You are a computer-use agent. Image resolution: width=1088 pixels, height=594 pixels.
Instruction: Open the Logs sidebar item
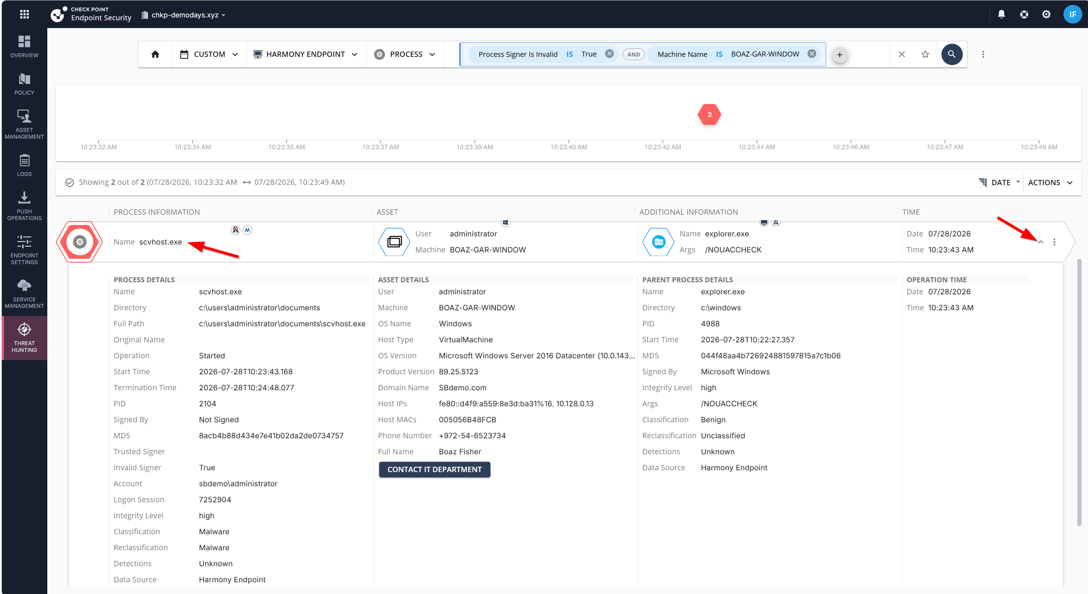tap(24, 166)
